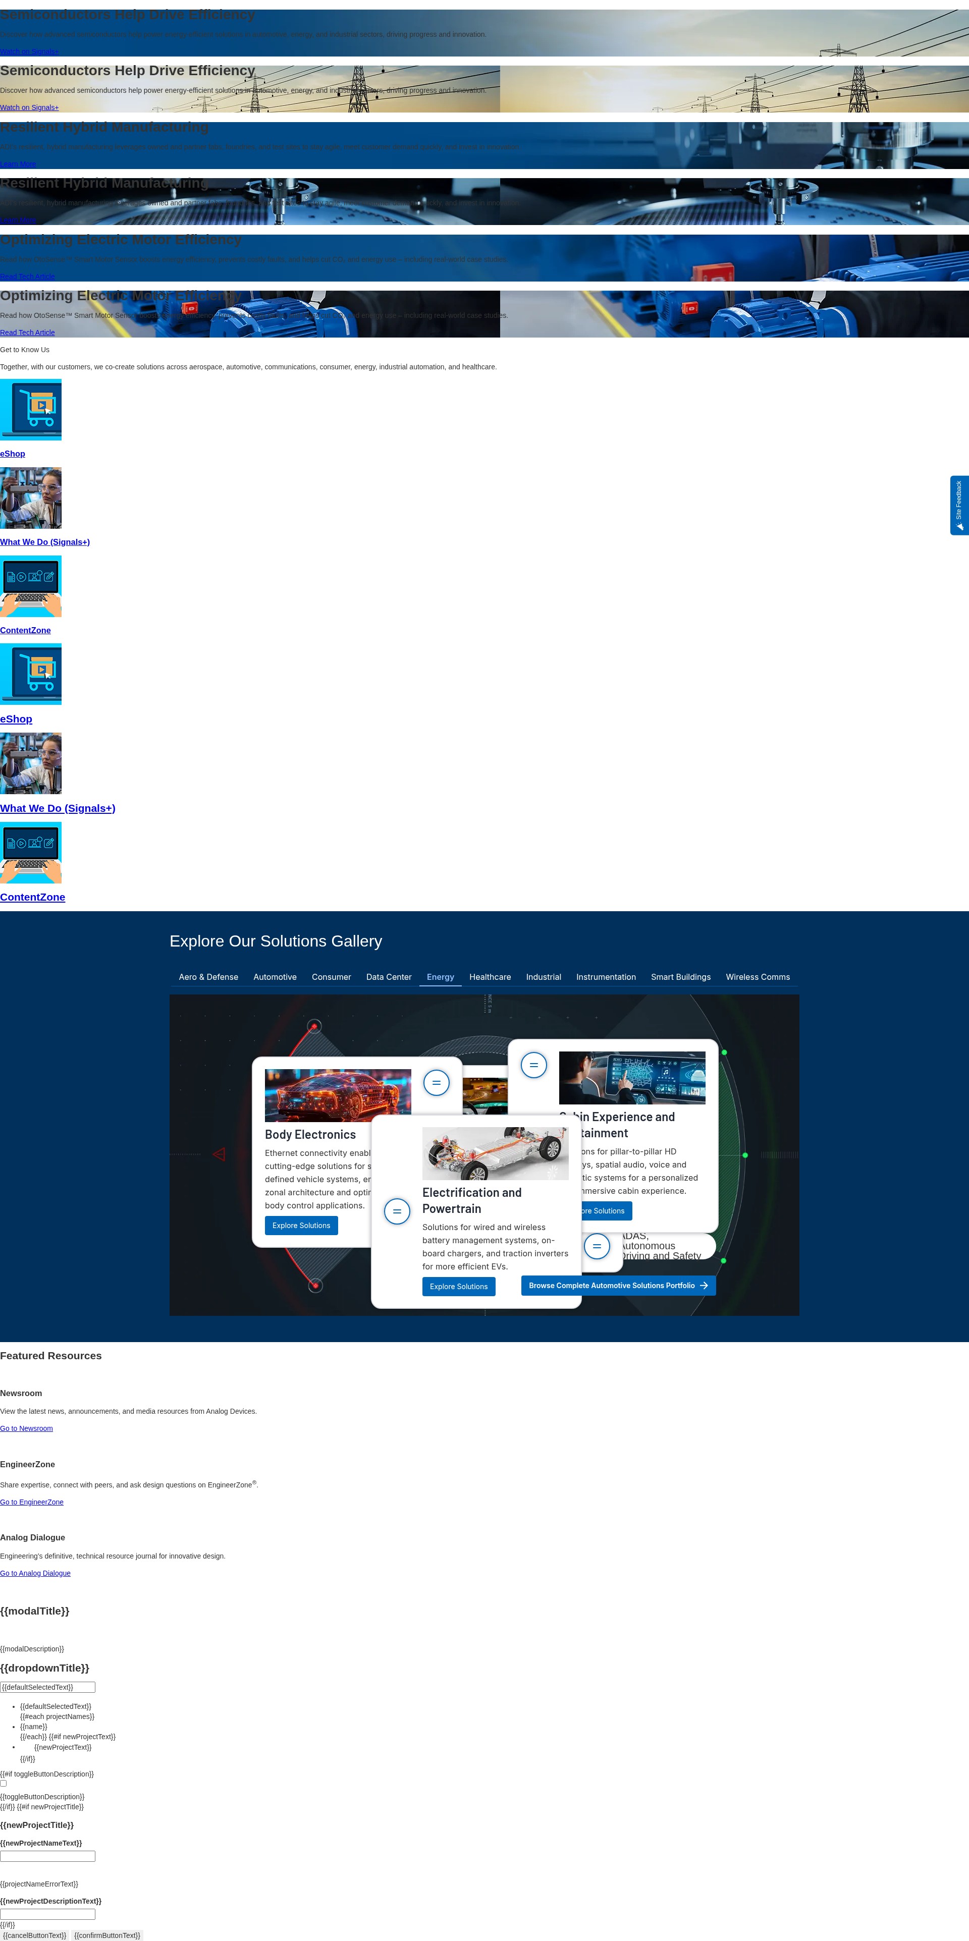969x1941 pixels.
Task: Click the Site Feedback megaphone tab
Action: [959, 505]
